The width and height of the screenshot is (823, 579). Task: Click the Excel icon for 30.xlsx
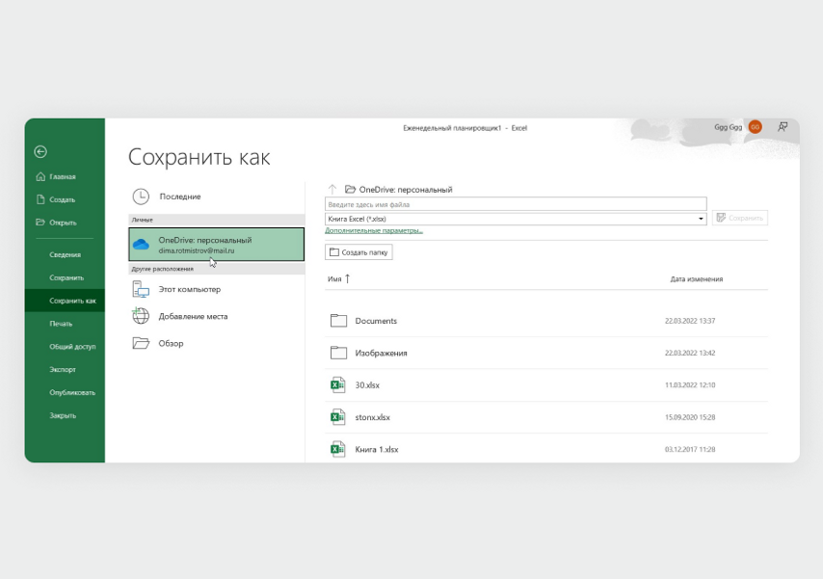point(337,385)
